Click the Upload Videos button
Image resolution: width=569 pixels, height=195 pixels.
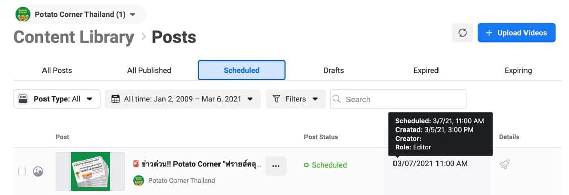(516, 33)
